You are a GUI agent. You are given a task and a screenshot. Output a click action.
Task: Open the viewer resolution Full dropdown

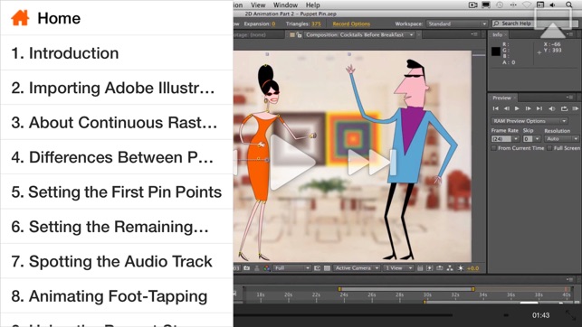pyautogui.click(x=292, y=268)
